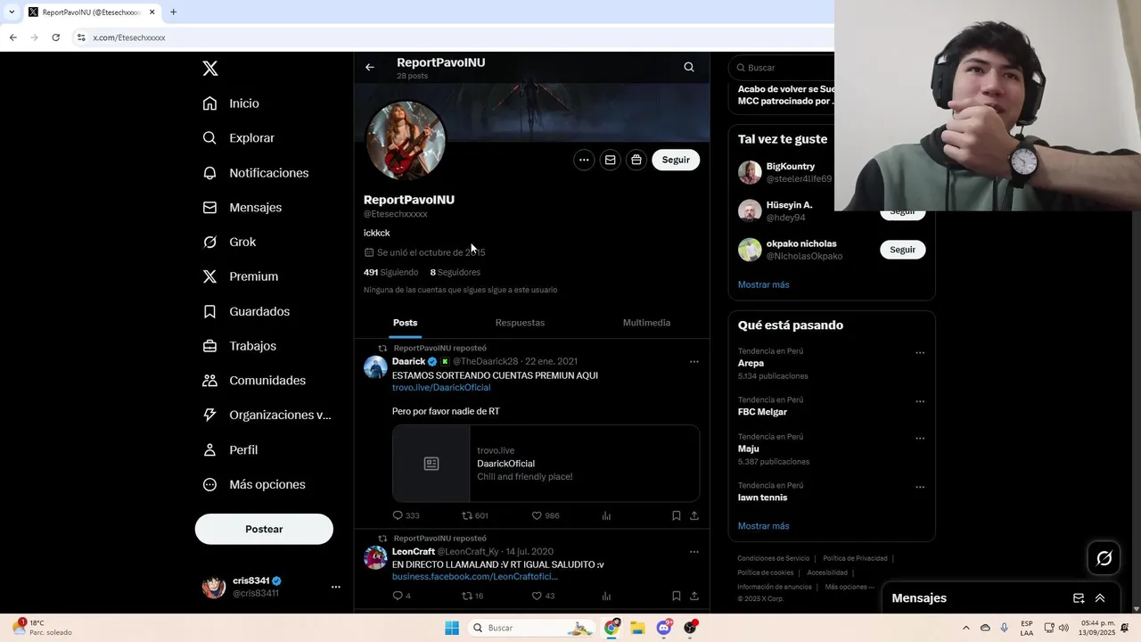Open Premium in sidebar
The image size is (1141, 642).
pos(240,276)
